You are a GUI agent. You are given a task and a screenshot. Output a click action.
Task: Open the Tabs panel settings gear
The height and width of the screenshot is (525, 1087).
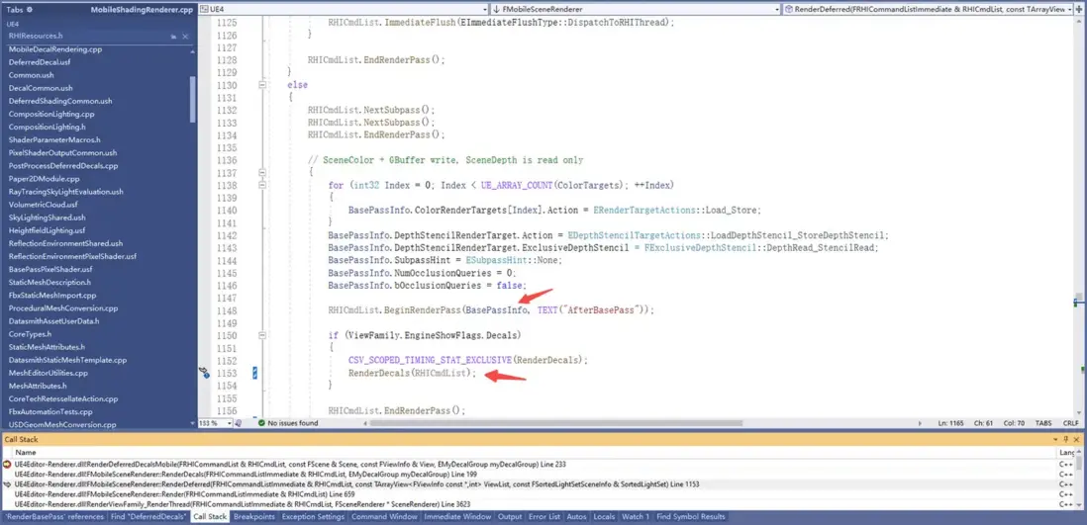pyautogui.click(x=30, y=10)
